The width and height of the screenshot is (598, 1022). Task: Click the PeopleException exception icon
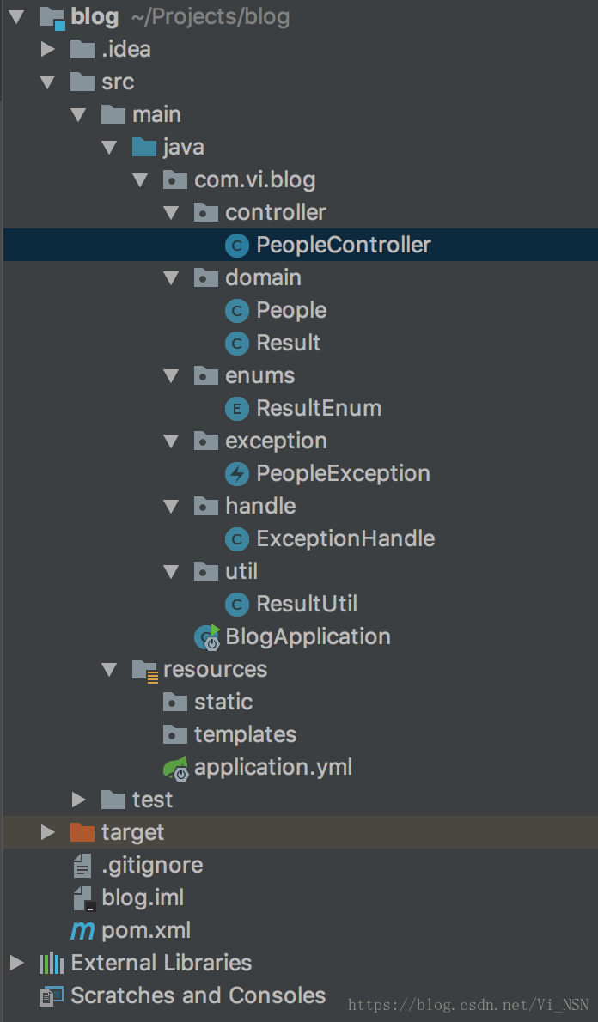pos(236,474)
